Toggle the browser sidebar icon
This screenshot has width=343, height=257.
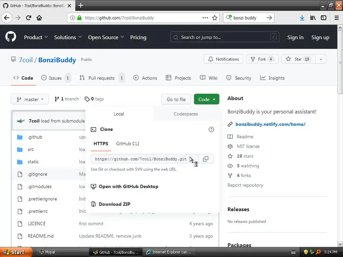click(x=324, y=18)
